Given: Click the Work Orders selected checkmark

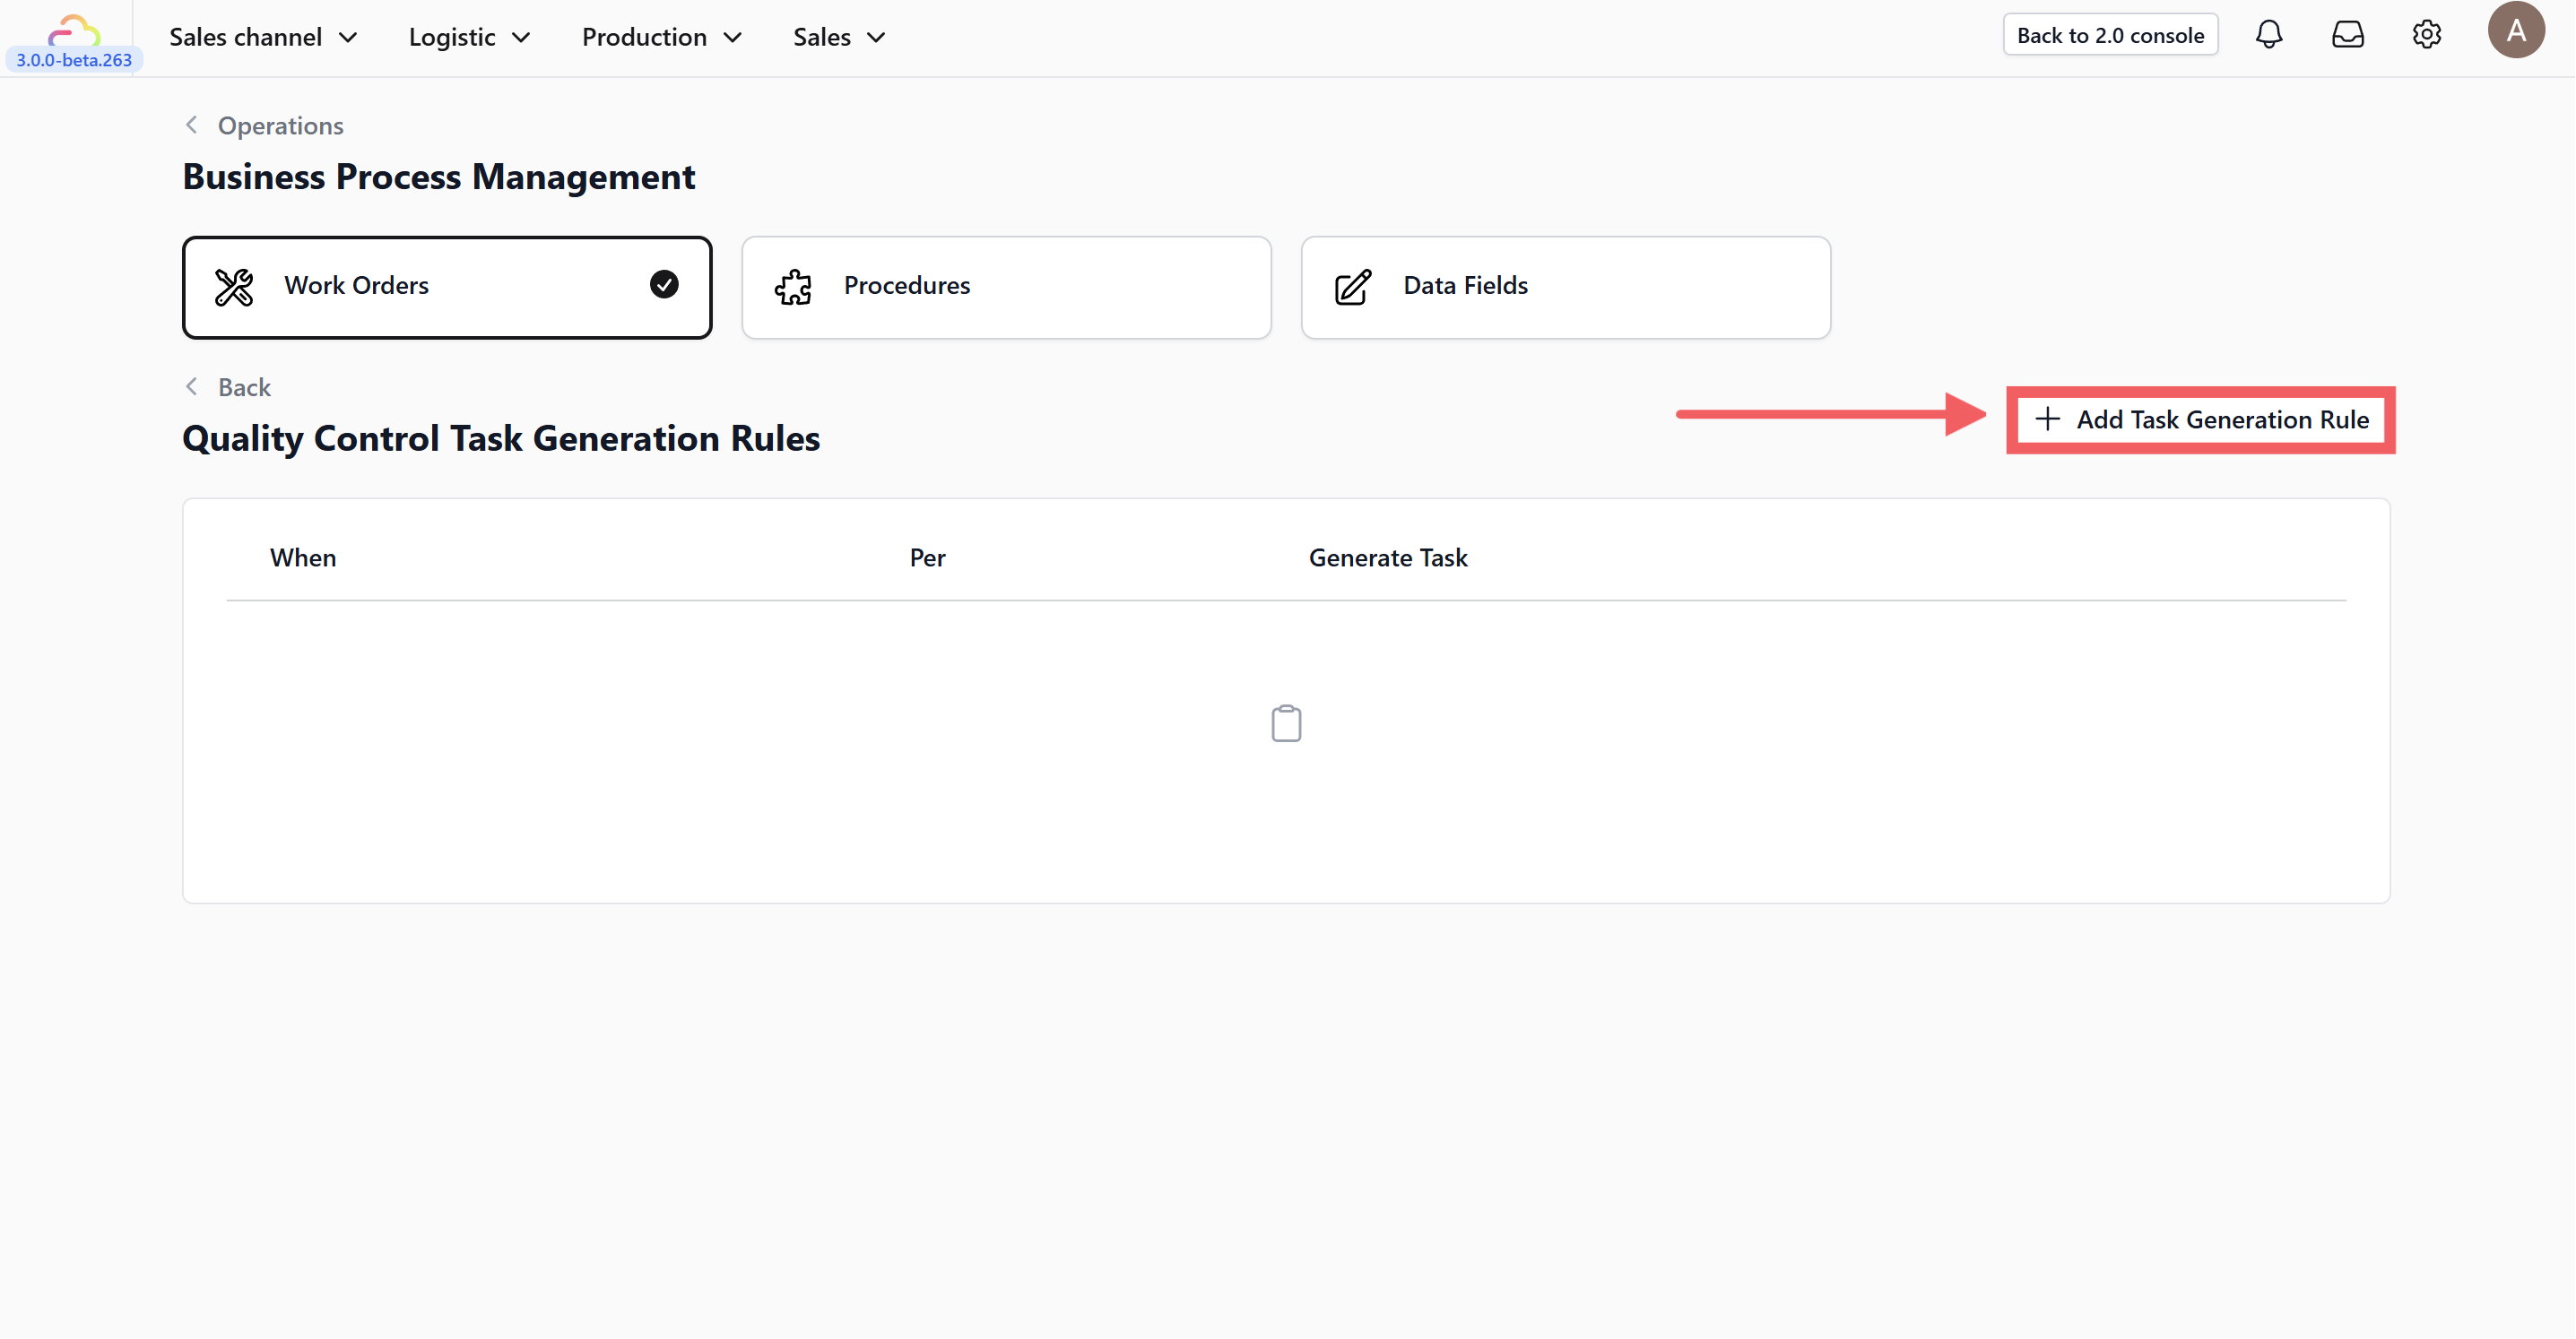Looking at the screenshot, I should [664, 285].
